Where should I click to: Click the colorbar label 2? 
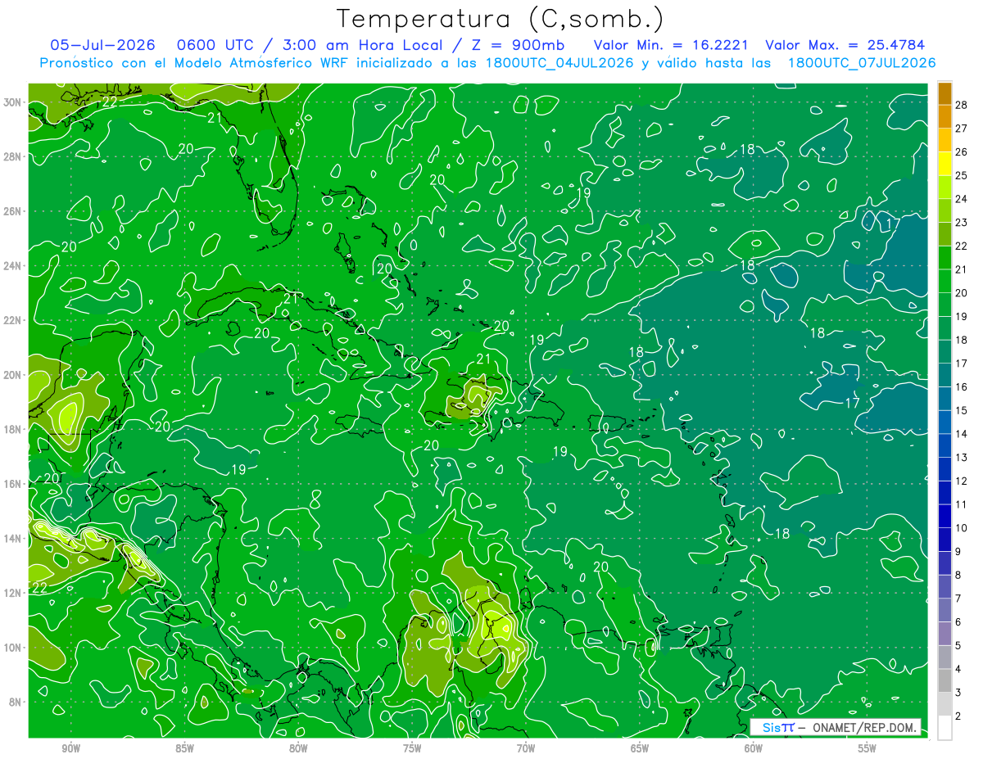pyautogui.click(x=958, y=716)
